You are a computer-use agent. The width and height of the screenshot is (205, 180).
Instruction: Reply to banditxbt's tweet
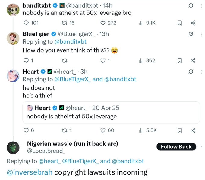(x=26, y=23)
